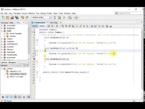
Task: Open the Run Project dropdown arrow
Action: [x=67, y=18]
